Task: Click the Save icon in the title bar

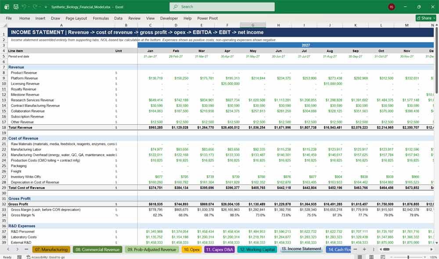Action: (x=16, y=7)
